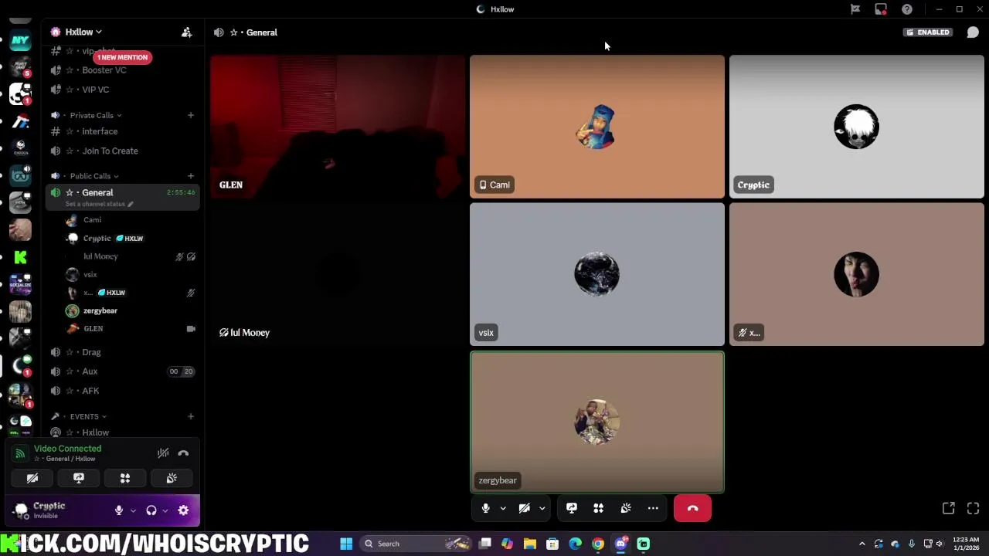
Task: Invite people to the Hxllow server
Action: (x=186, y=32)
